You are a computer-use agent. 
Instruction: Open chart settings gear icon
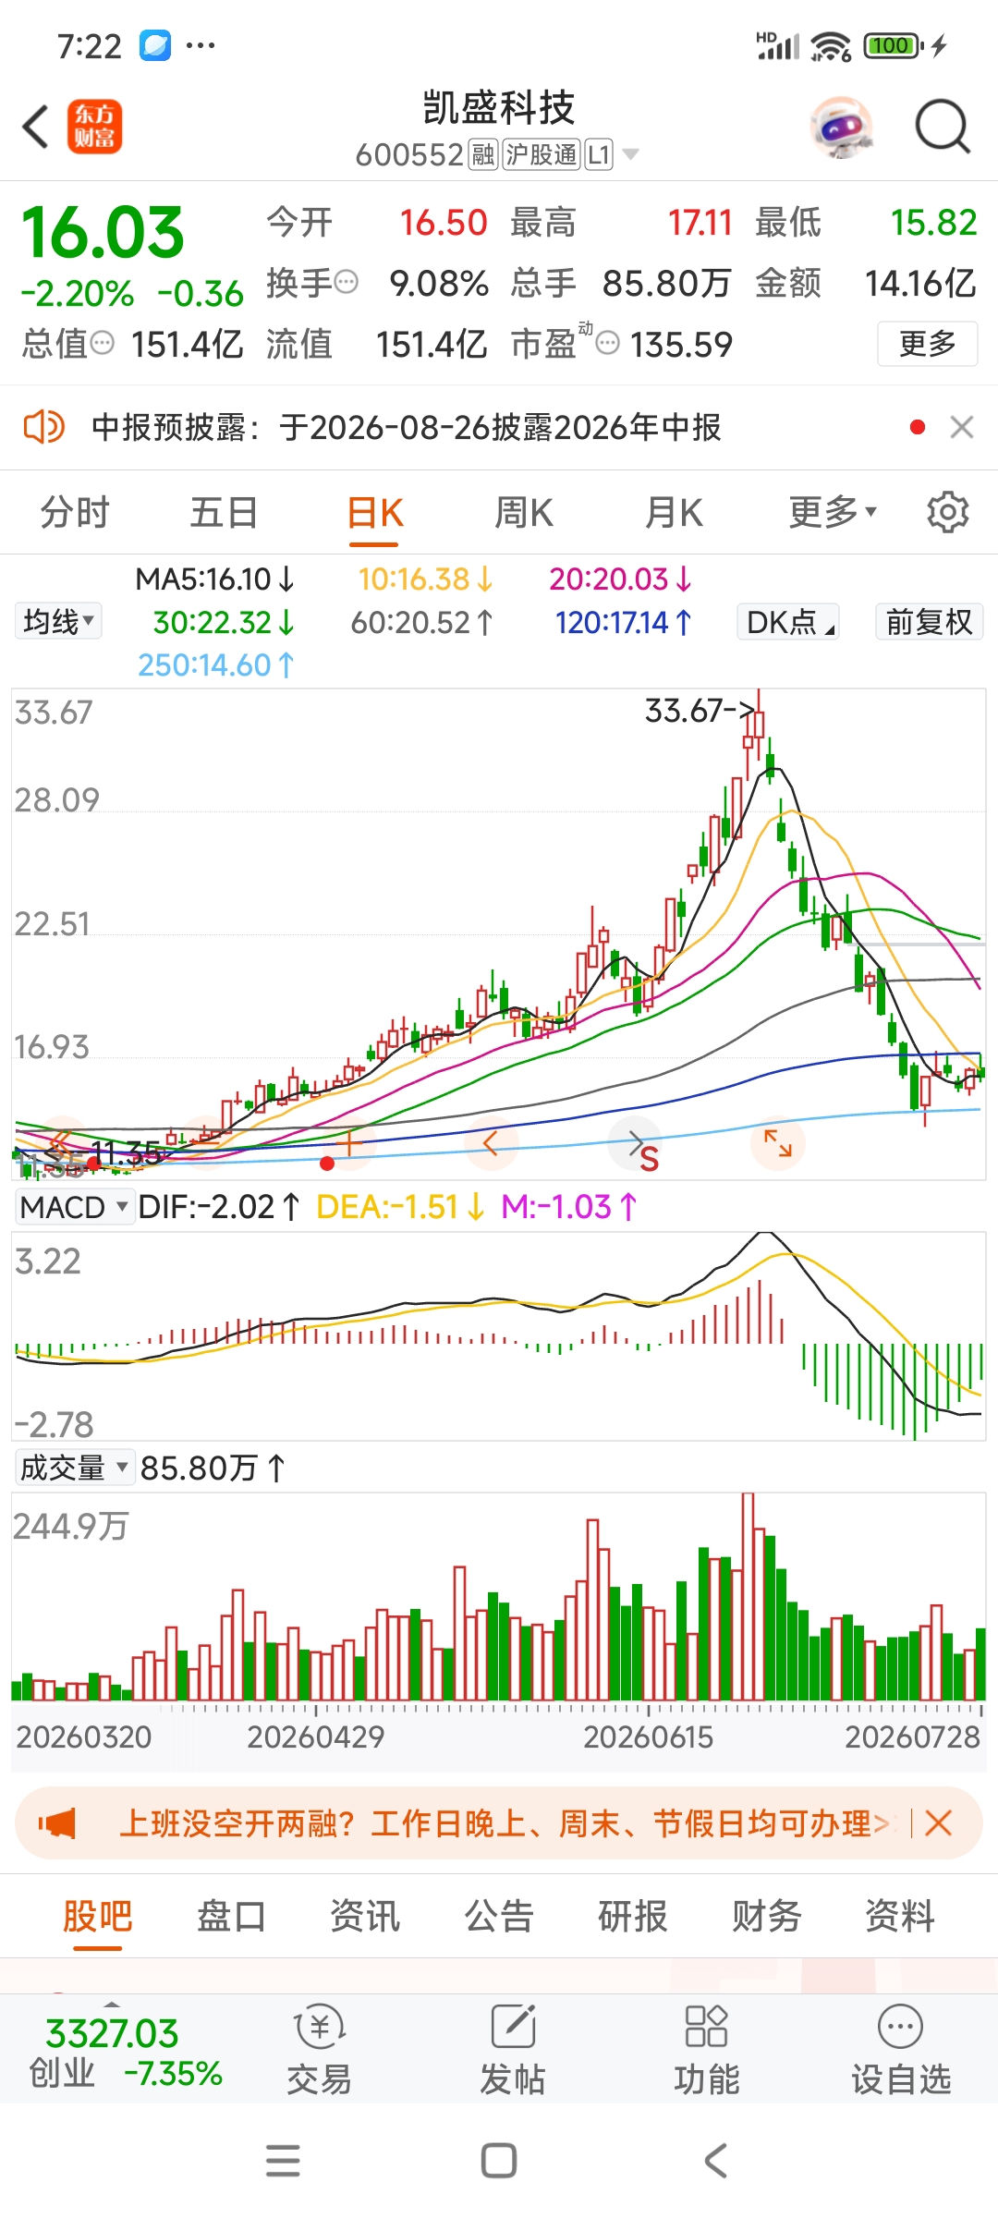click(947, 511)
